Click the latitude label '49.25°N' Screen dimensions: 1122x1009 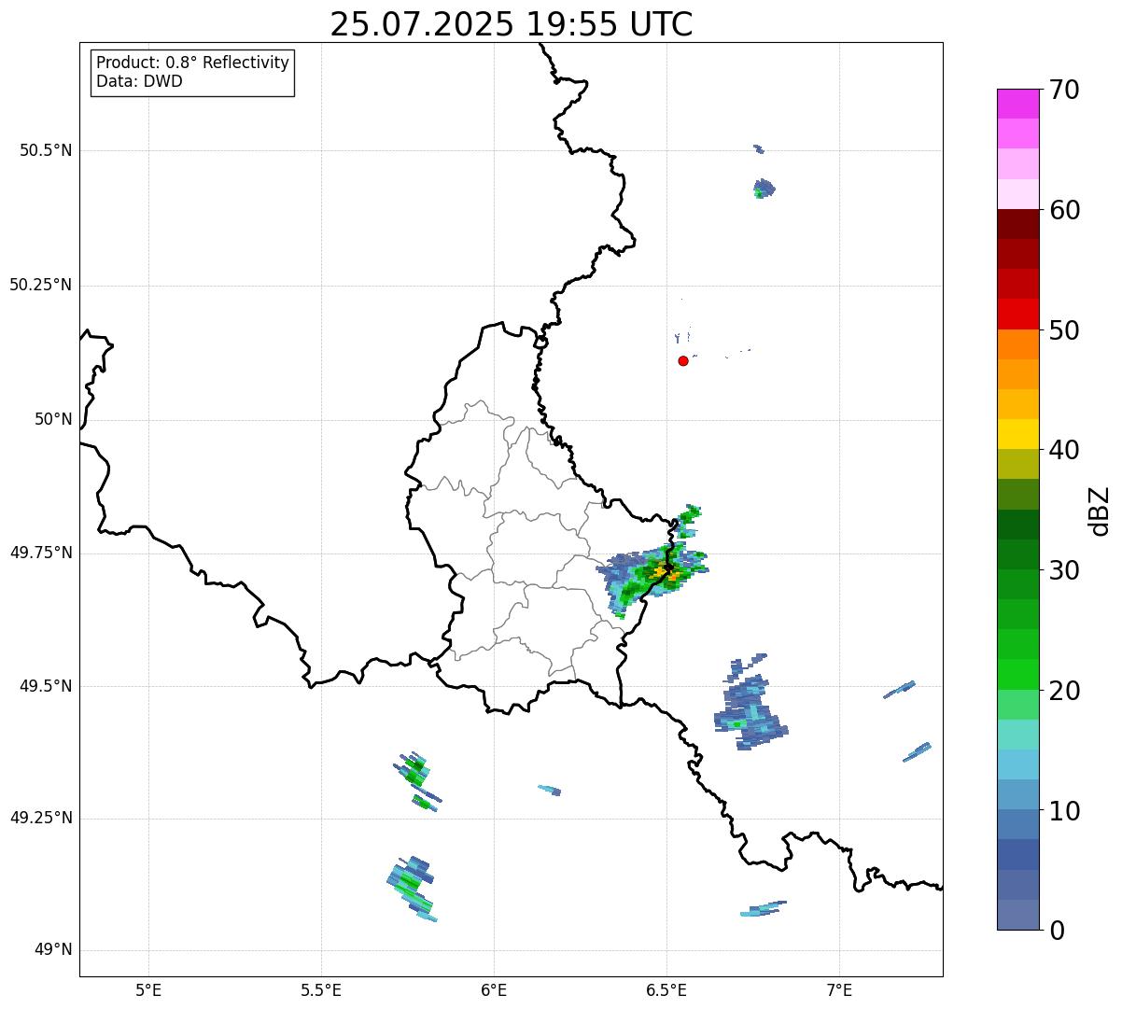40,818
